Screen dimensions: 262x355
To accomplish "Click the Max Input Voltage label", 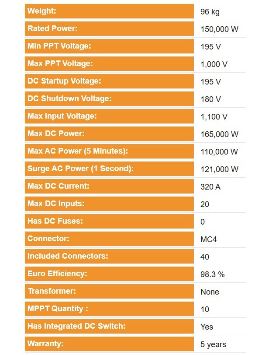I will tap(62, 116).
